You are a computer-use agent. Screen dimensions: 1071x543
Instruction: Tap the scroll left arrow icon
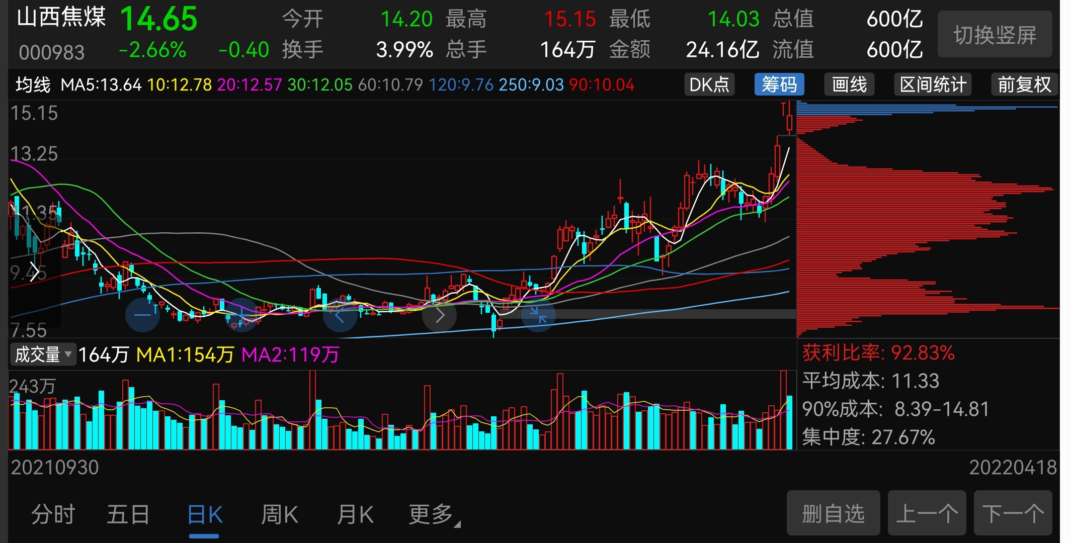(x=340, y=315)
